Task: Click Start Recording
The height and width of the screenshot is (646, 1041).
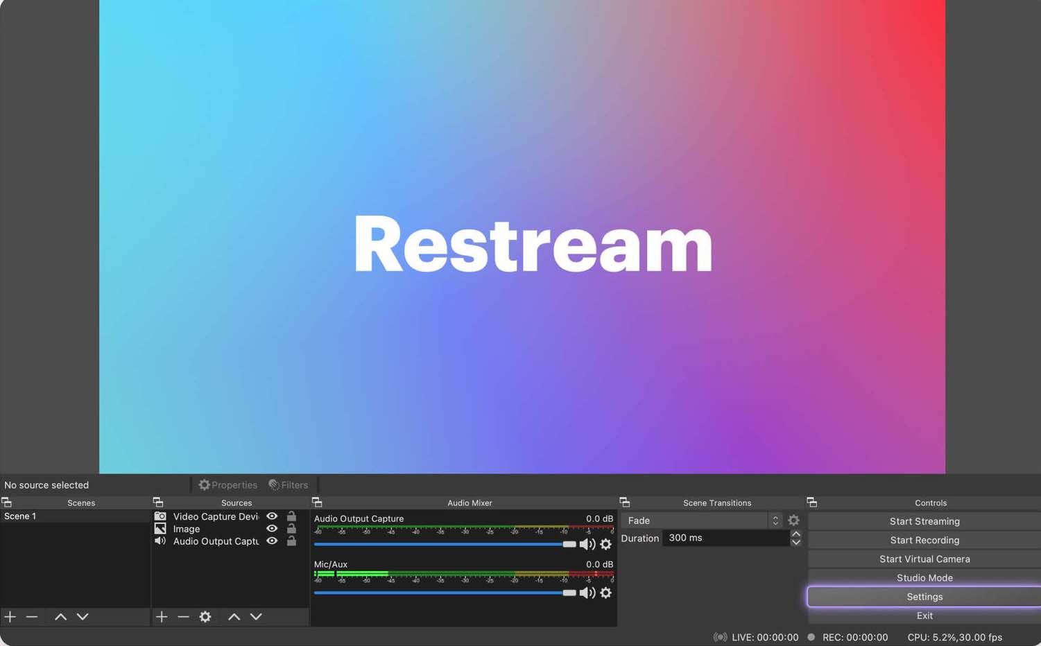Action: click(924, 540)
